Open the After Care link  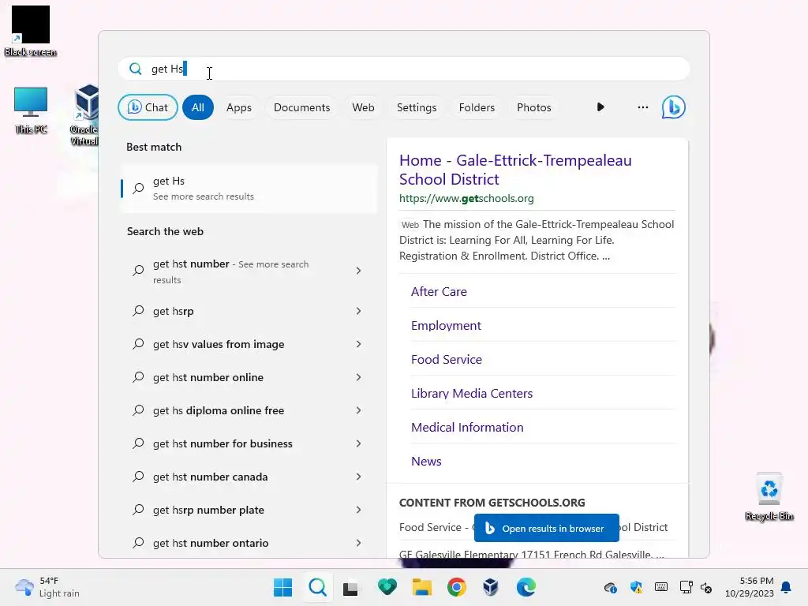(439, 292)
